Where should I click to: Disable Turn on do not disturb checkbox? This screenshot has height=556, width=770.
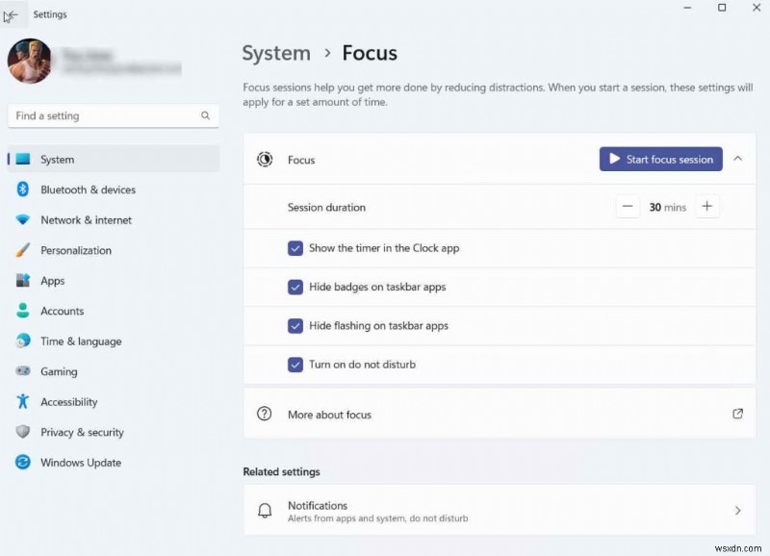[x=295, y=365]
